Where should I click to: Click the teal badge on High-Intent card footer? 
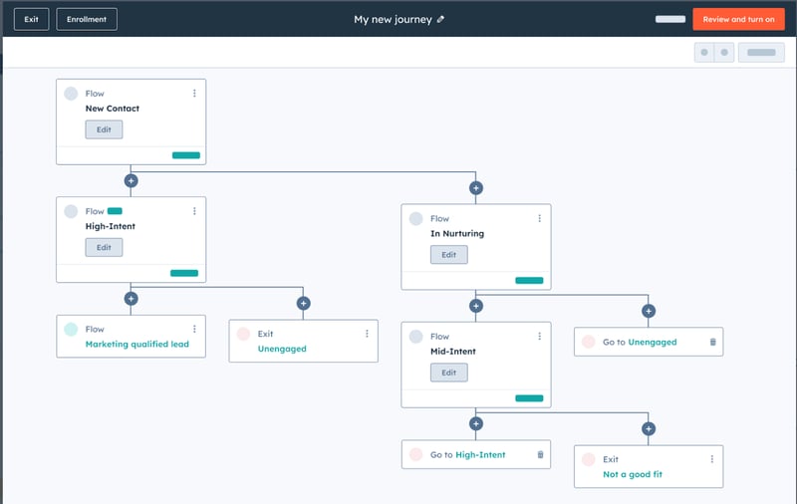point(184,273)
